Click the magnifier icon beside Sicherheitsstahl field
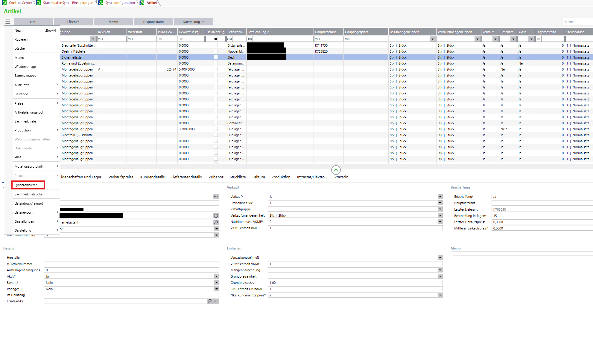Viewport: 593px width, 346px height. point(216,222)
